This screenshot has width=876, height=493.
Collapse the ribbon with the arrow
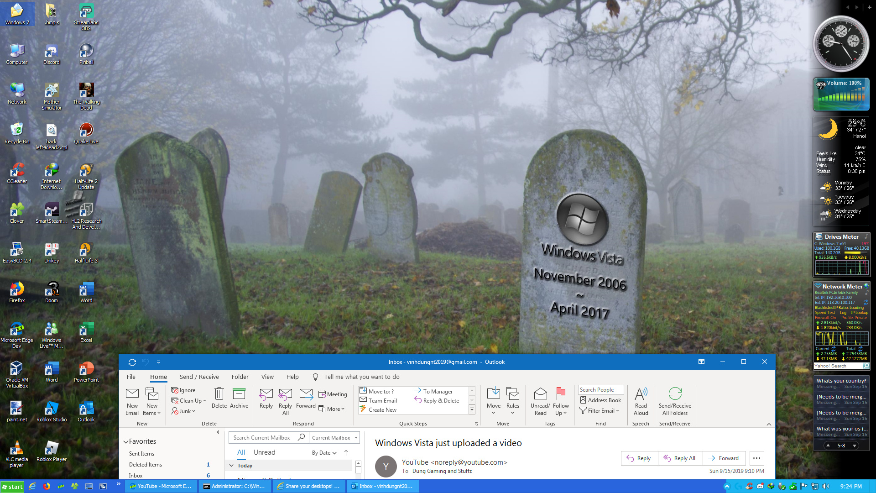769,424
